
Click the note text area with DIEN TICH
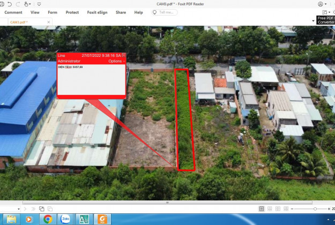click(91, 80)
